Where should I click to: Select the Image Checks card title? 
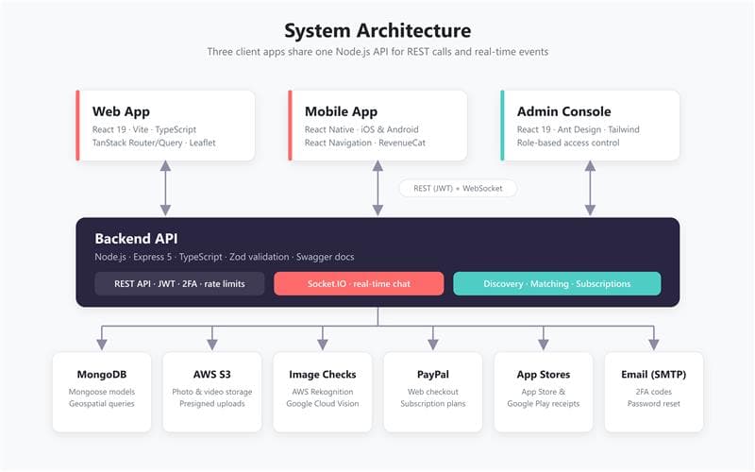tap(323, 374)
